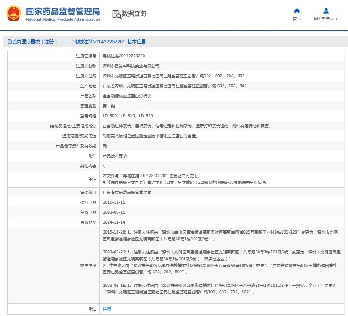Image resolution: width=348 pixels, height=316 pixels.
Task: Go to homepage via the house icon
Action: 297,11
